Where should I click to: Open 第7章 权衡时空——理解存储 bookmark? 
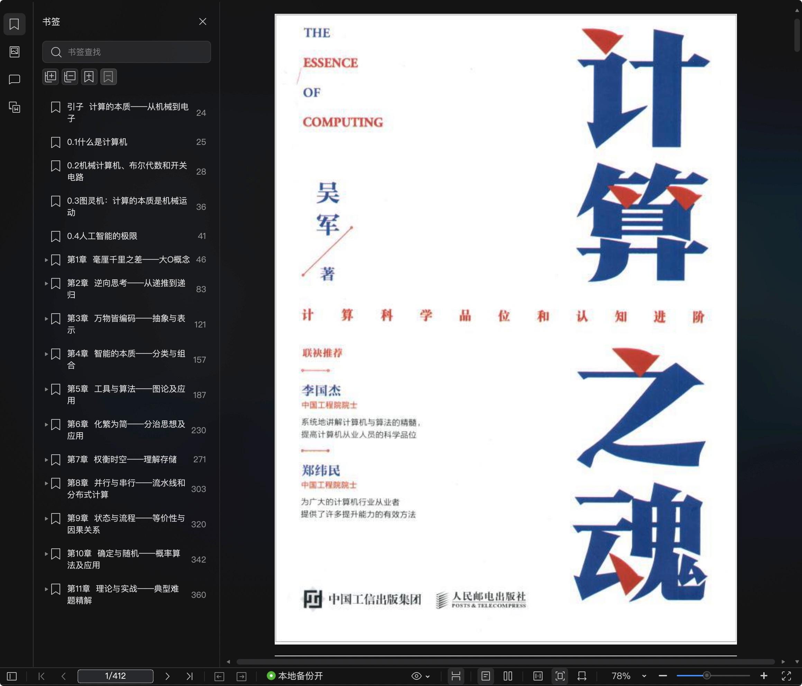tap(122, 459)
